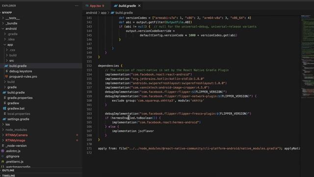Image resolution: width=314 pixels, height=177 pixels.
Task: Expand the .idea folder
Action: click(11, 39)
